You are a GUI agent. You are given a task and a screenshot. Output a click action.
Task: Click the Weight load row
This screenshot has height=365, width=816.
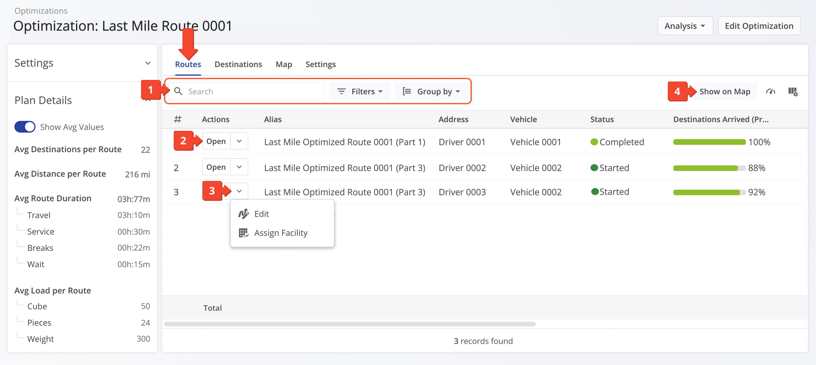[x=82, y=339]
